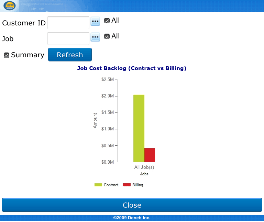The width and height of the screenshot is (264, 222).
Task: Toggle the Summary checkbox
Action: [7, 55]
